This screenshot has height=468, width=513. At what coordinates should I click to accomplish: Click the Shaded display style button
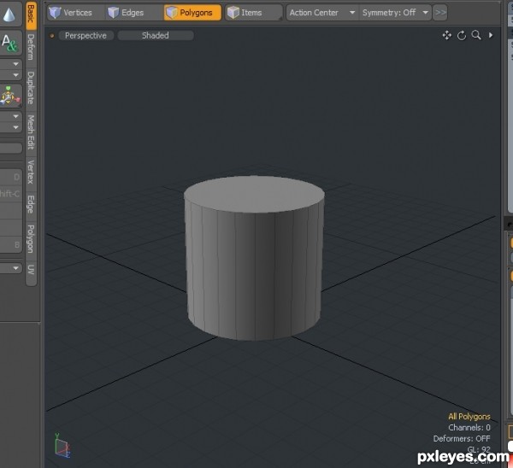pyautogui.click(x=156, y=35)
